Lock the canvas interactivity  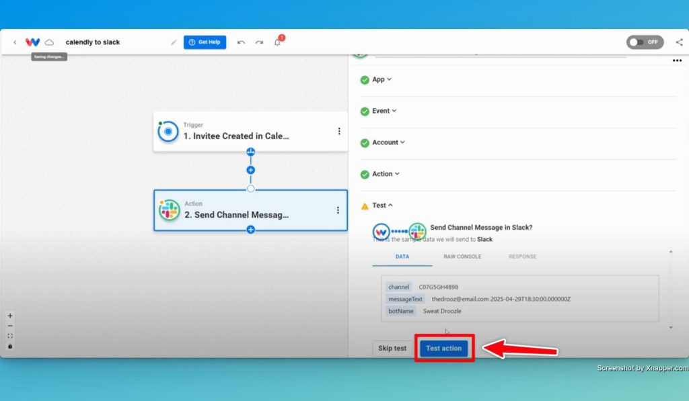point(10,346)
